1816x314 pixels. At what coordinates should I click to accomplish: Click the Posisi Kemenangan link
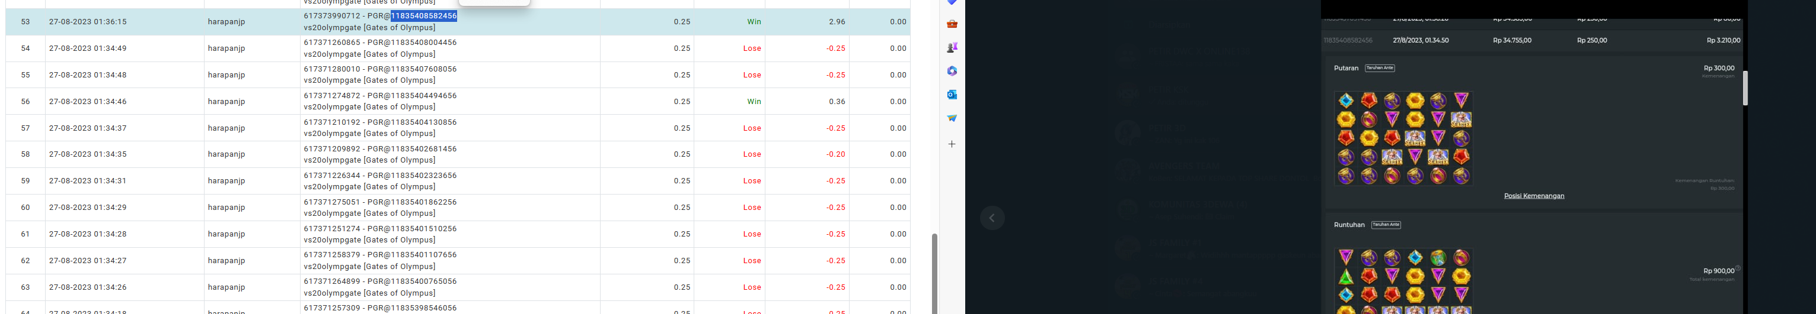1534,196
